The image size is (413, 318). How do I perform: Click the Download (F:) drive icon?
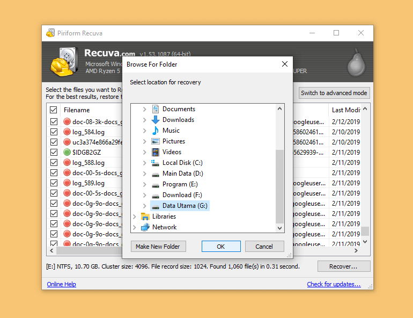click(x=156, y=196)
